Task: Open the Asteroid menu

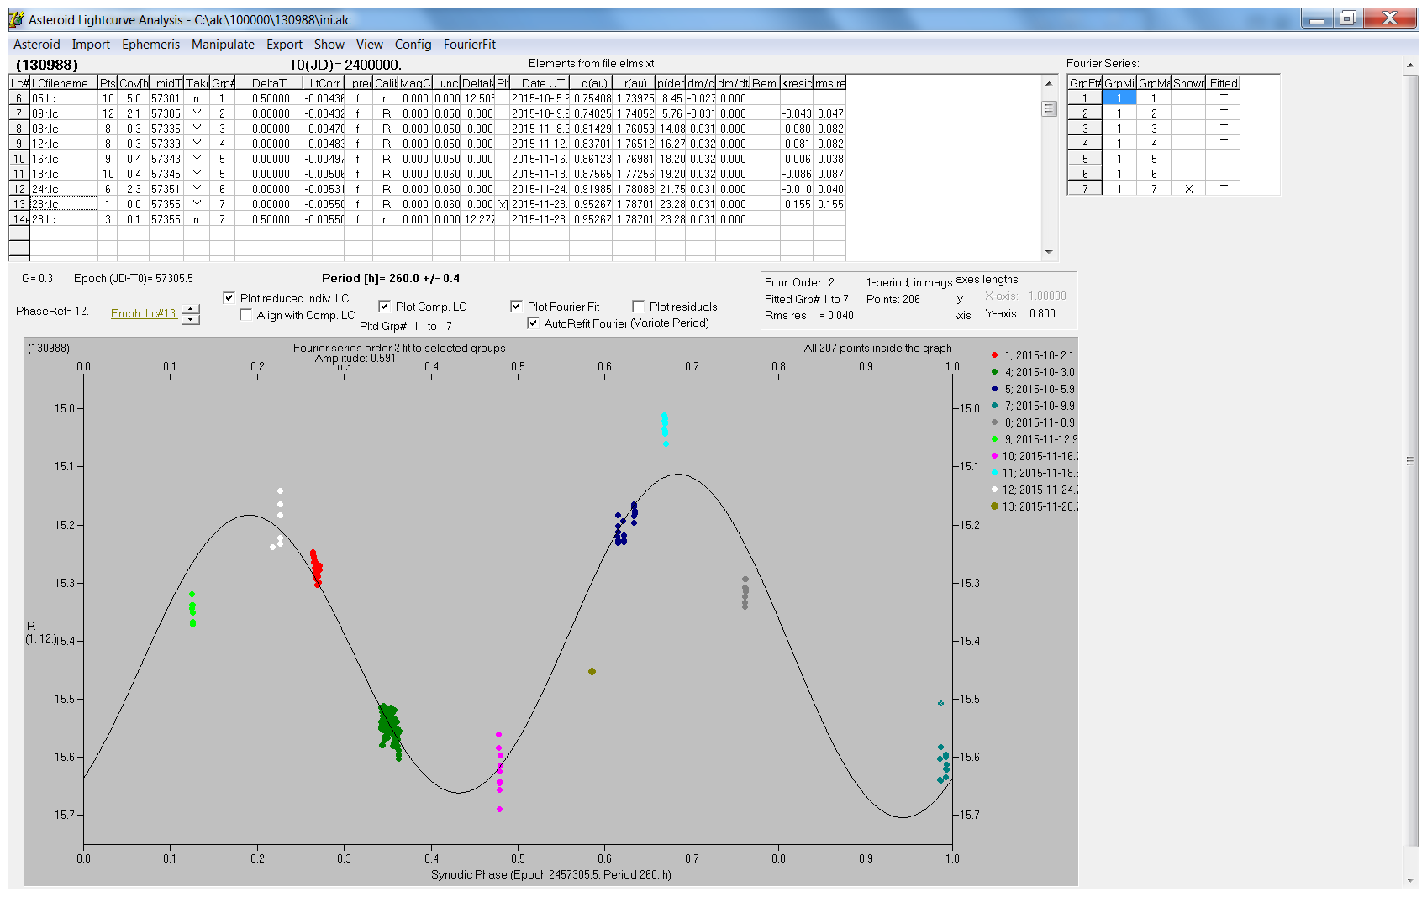Action: click(x=36, y=45)
